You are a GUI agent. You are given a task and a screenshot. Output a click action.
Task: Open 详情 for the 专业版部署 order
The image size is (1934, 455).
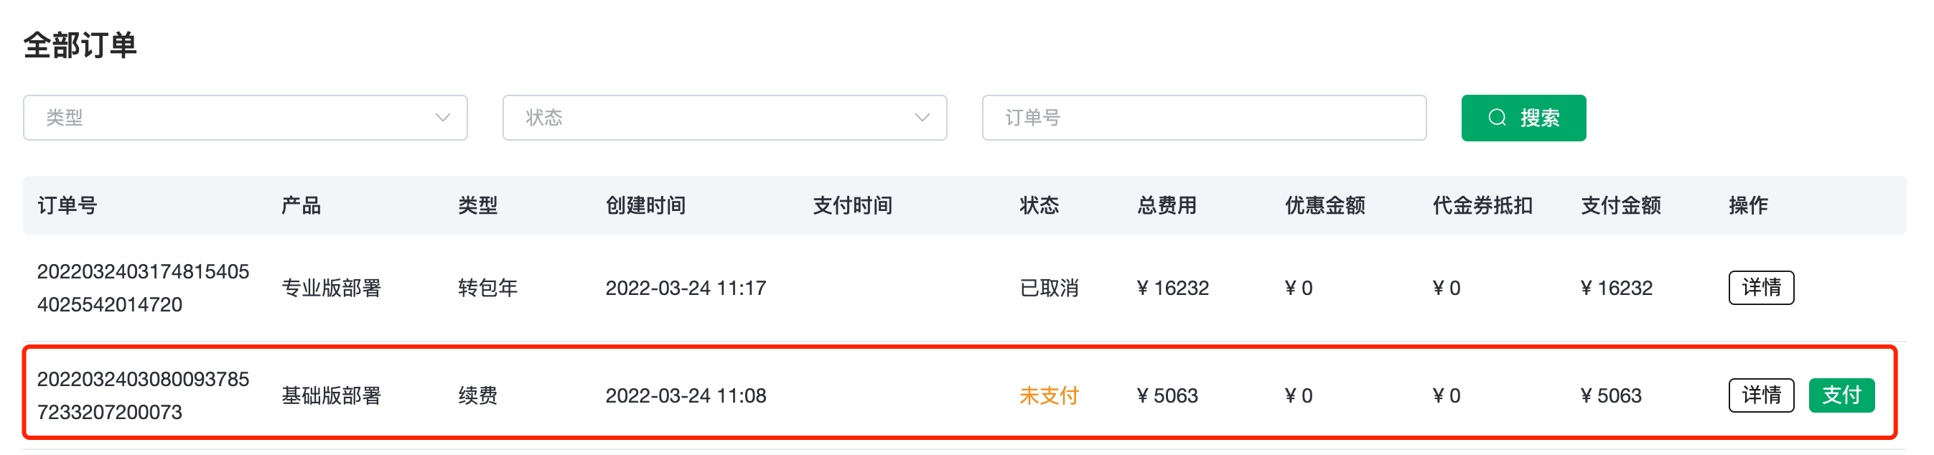(x=1760, y=288)
